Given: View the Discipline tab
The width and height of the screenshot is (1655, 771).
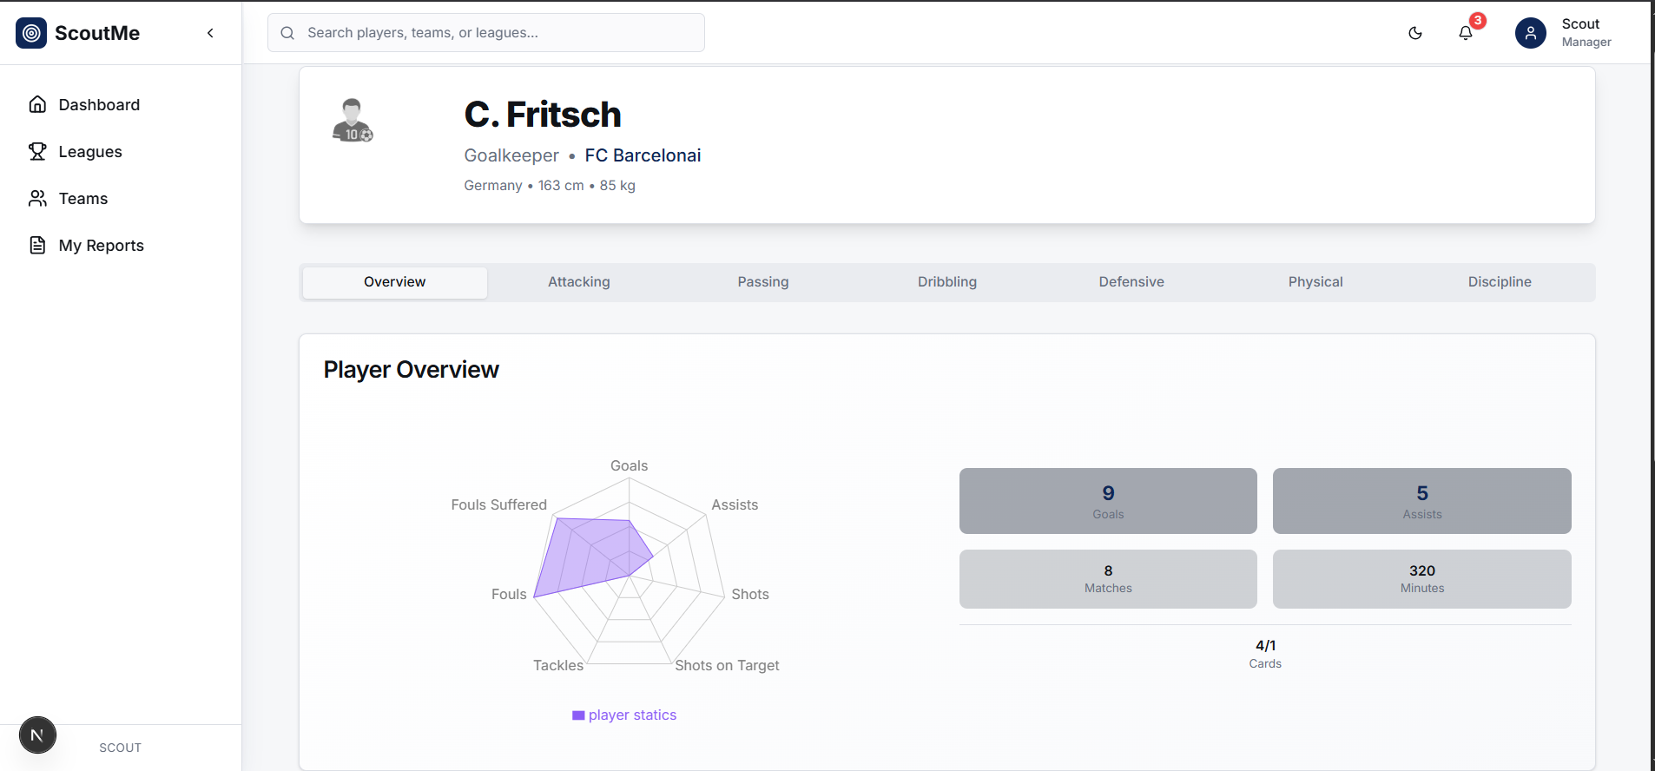Looking at the screenshot, I should click(x=1500, y=282).
